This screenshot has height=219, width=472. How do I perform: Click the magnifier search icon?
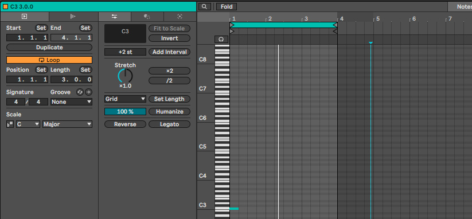click(x=204, y=7)
